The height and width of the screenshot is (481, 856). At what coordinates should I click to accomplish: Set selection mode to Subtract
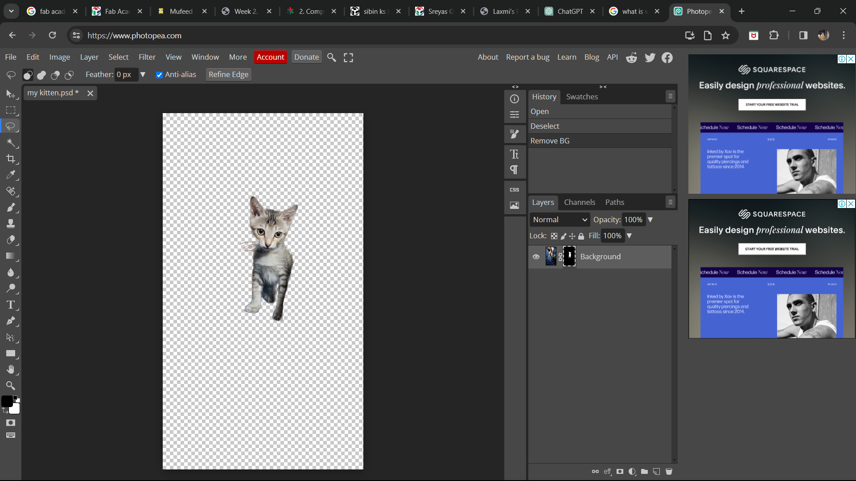[55, 75]
